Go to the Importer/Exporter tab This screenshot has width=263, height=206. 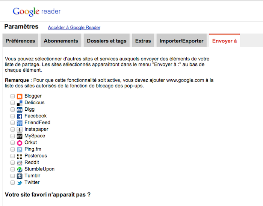click(181, 41)
